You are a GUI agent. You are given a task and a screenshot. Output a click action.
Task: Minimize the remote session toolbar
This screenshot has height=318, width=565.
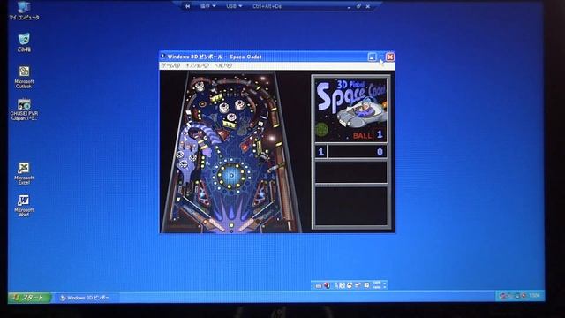tap(350, 7)
